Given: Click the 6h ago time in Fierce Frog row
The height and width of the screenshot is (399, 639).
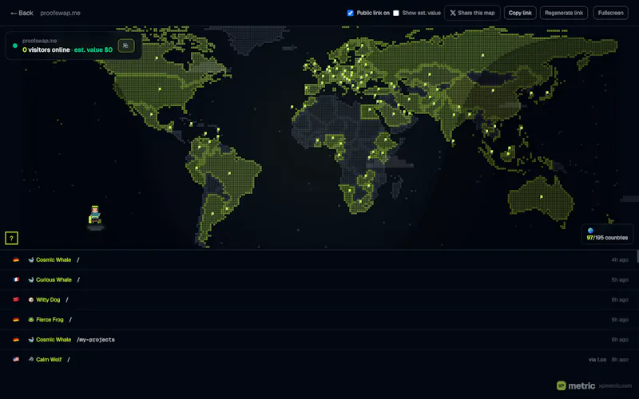Looking at the screenshot, I should point(620,320).
